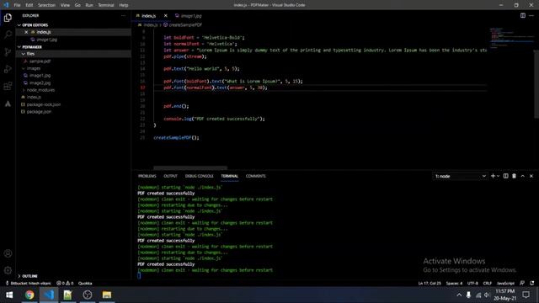Click Ln 17, Col 25 in status bar
The height and width of the screenshot is (303, 539).
tap(430, 284)
